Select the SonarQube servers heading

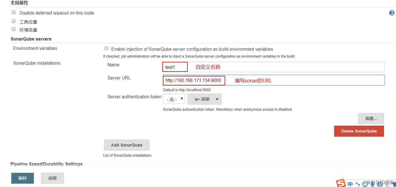31,39
